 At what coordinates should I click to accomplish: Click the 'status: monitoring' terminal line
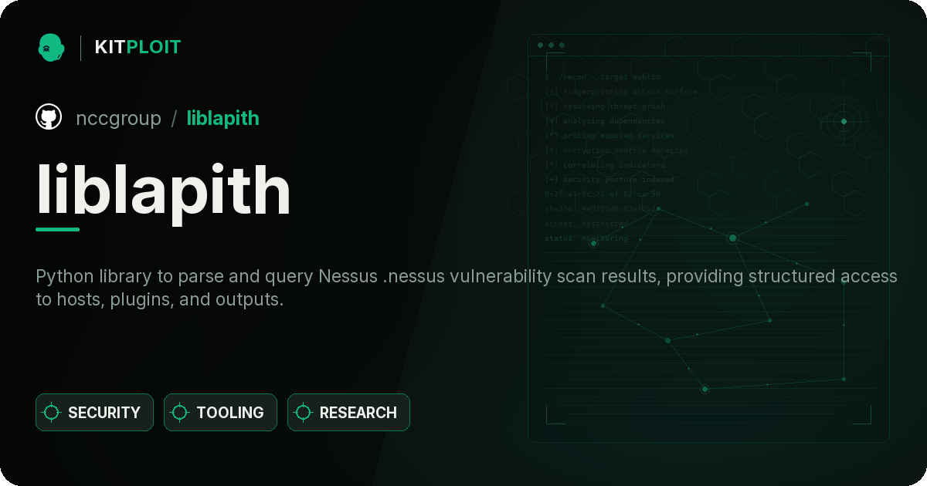(586, 238)
